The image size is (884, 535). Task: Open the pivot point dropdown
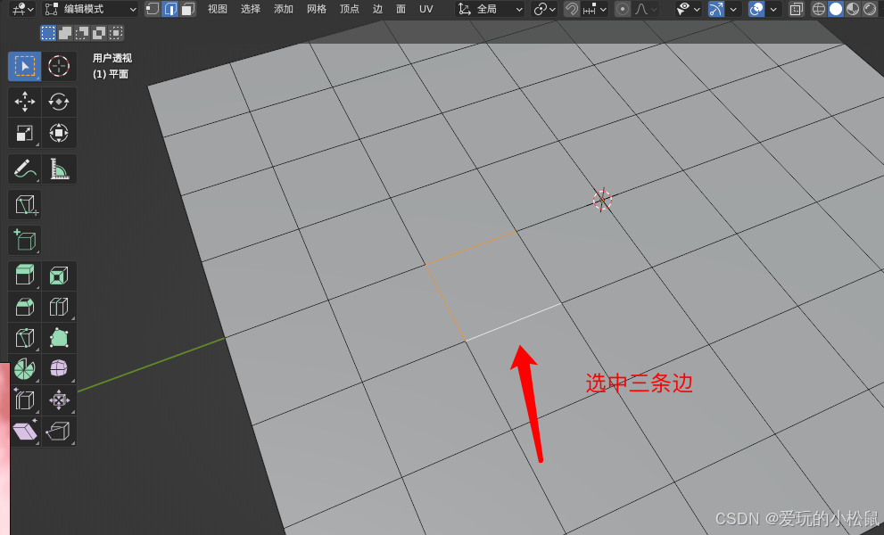point(544,9)
